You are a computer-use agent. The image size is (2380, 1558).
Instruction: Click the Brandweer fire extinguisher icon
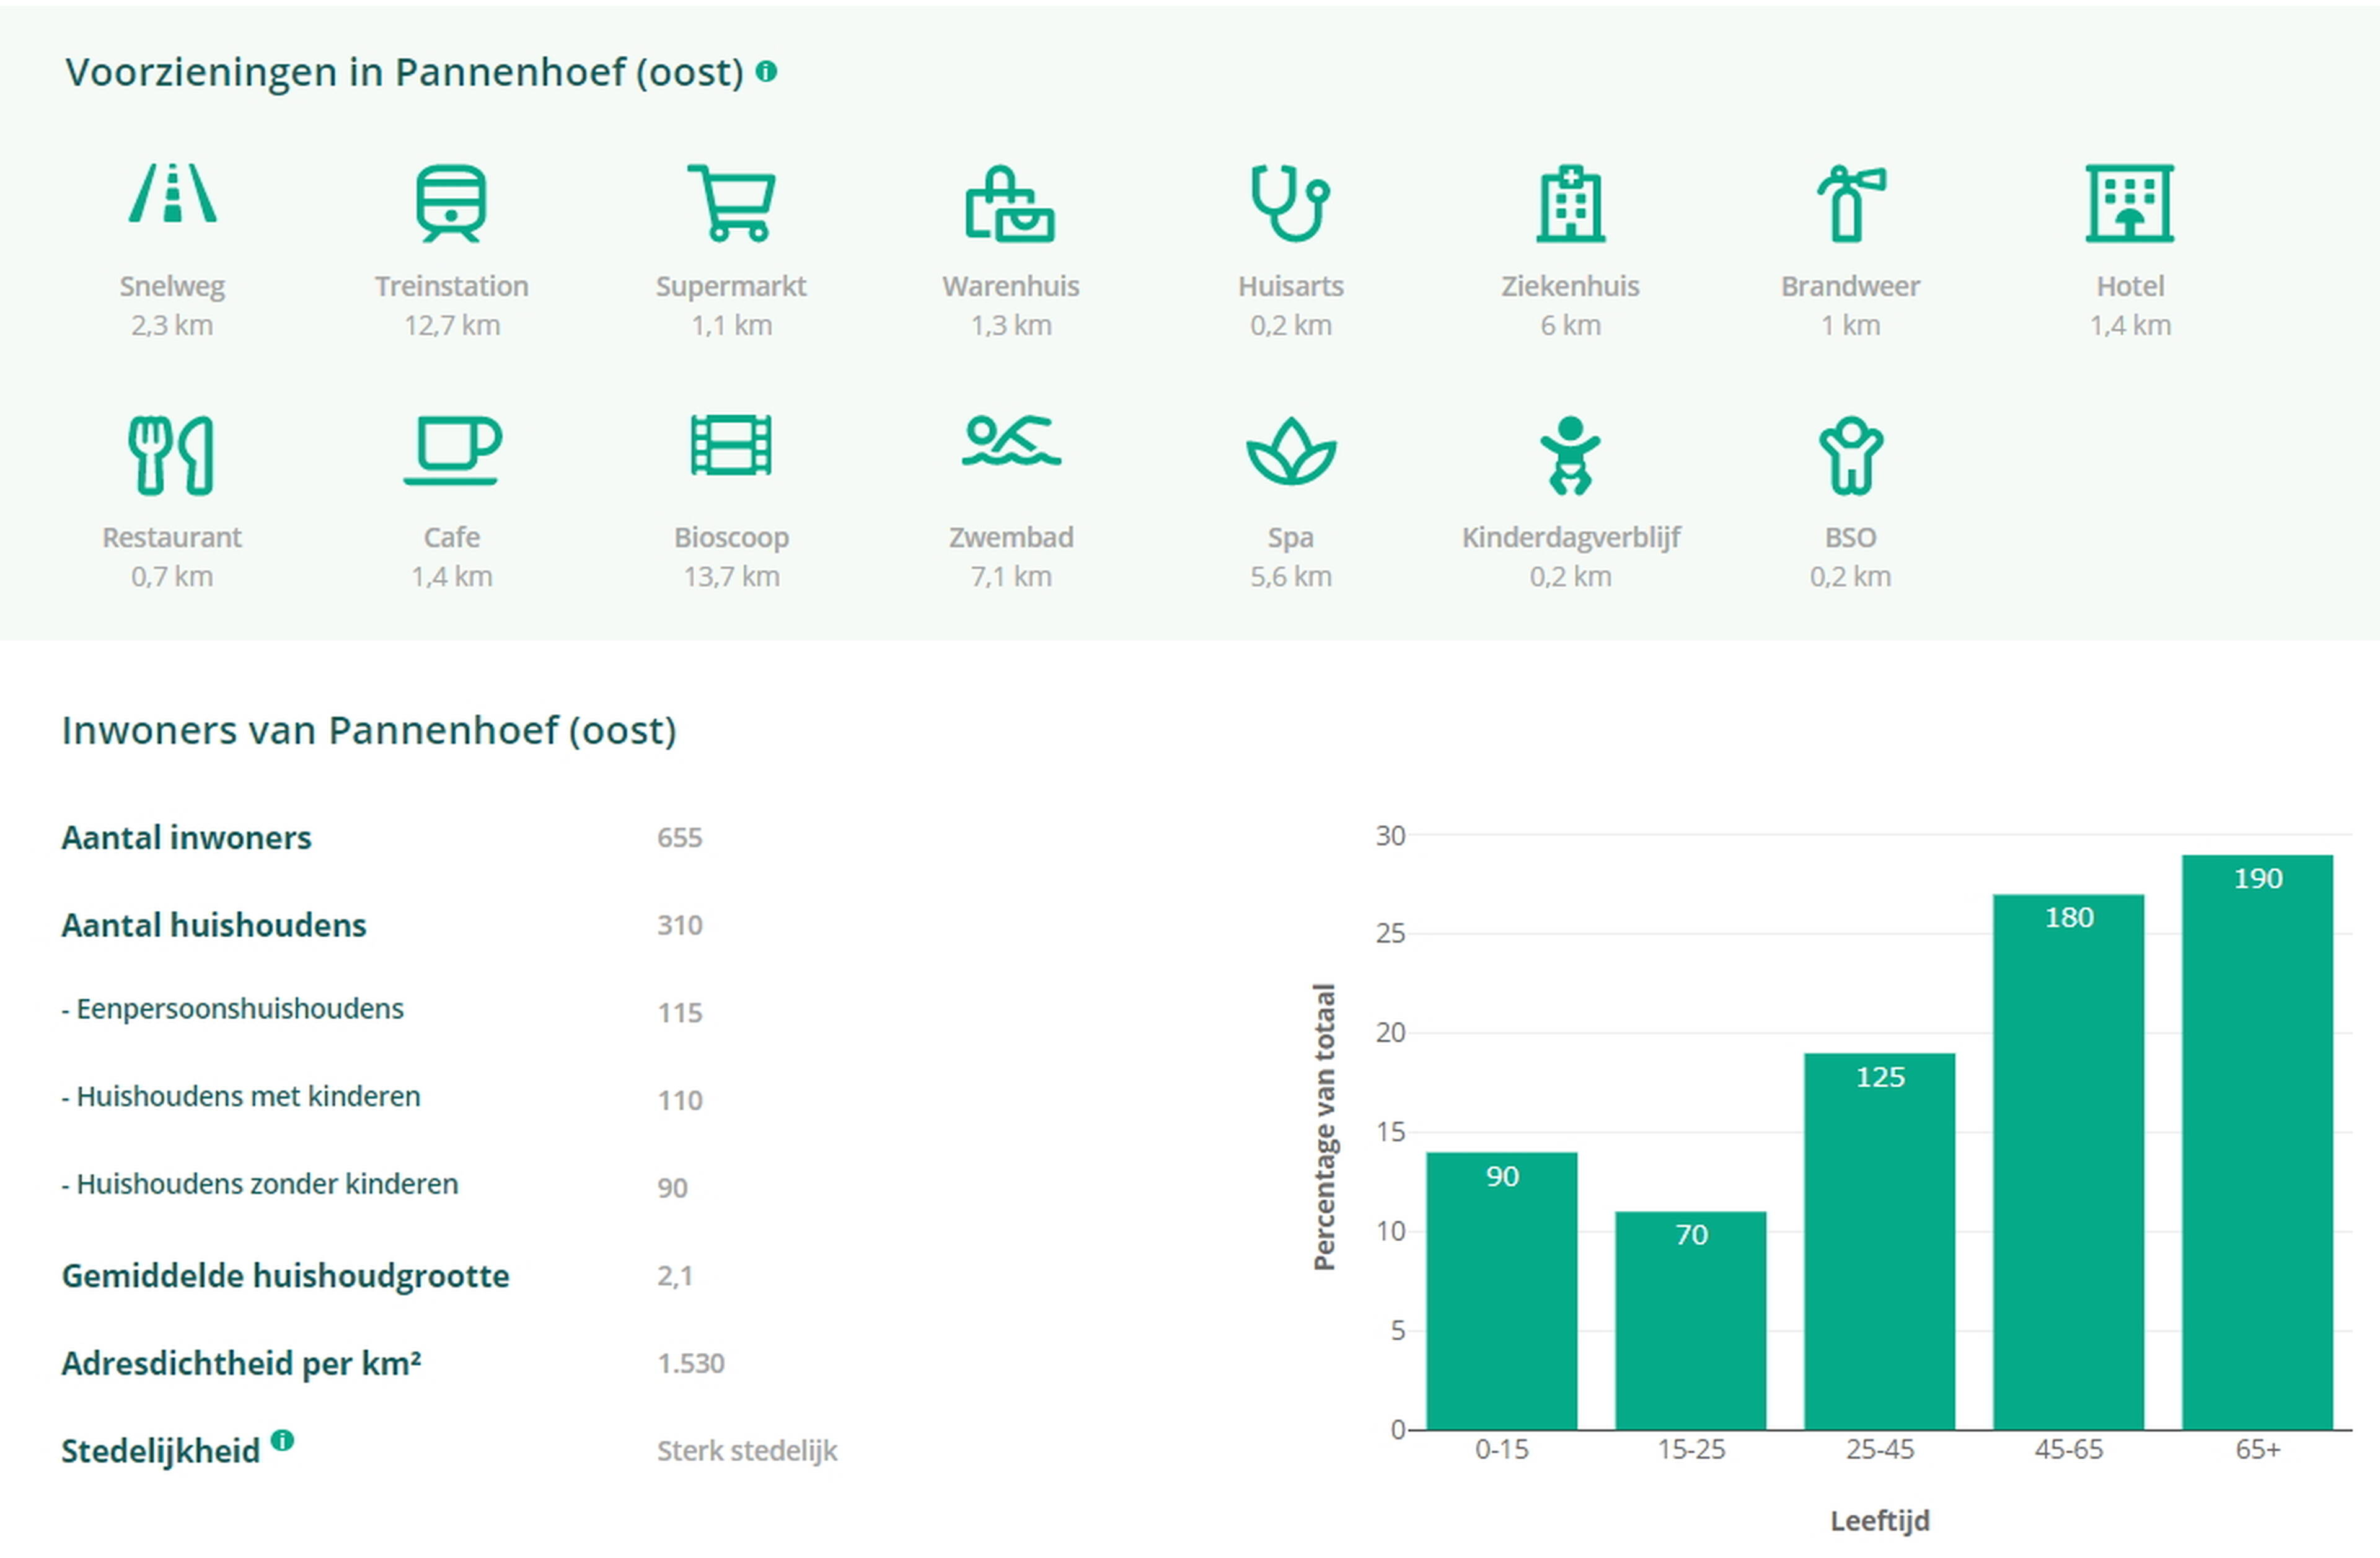(x=1850, y=204)
